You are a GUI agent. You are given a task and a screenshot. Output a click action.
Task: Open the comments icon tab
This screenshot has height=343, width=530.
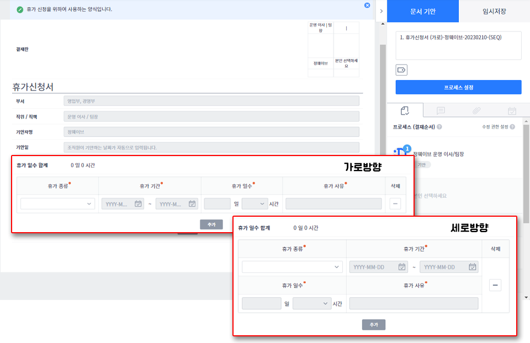coord(441,110)
